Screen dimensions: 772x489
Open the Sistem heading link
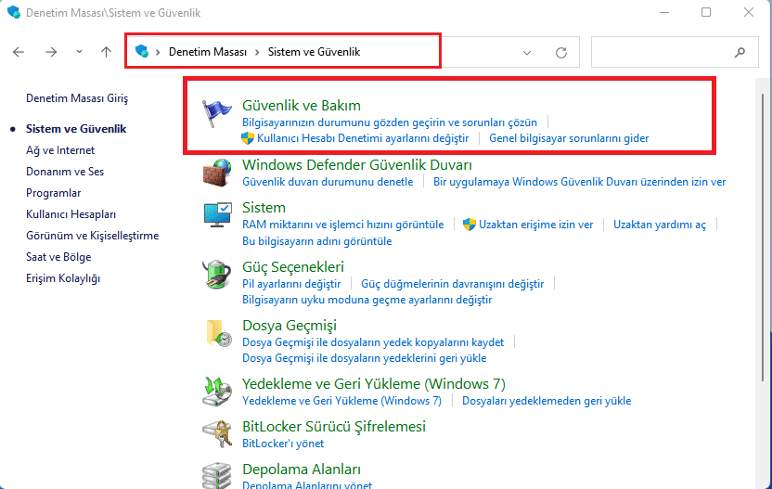tap(264, 207)
